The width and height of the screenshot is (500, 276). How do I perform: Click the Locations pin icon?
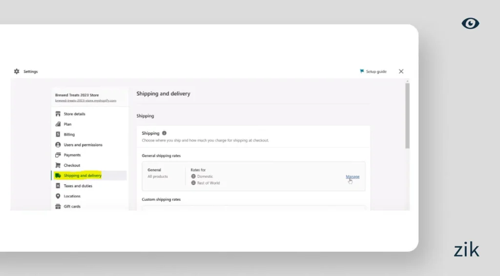tap(58, 196)
